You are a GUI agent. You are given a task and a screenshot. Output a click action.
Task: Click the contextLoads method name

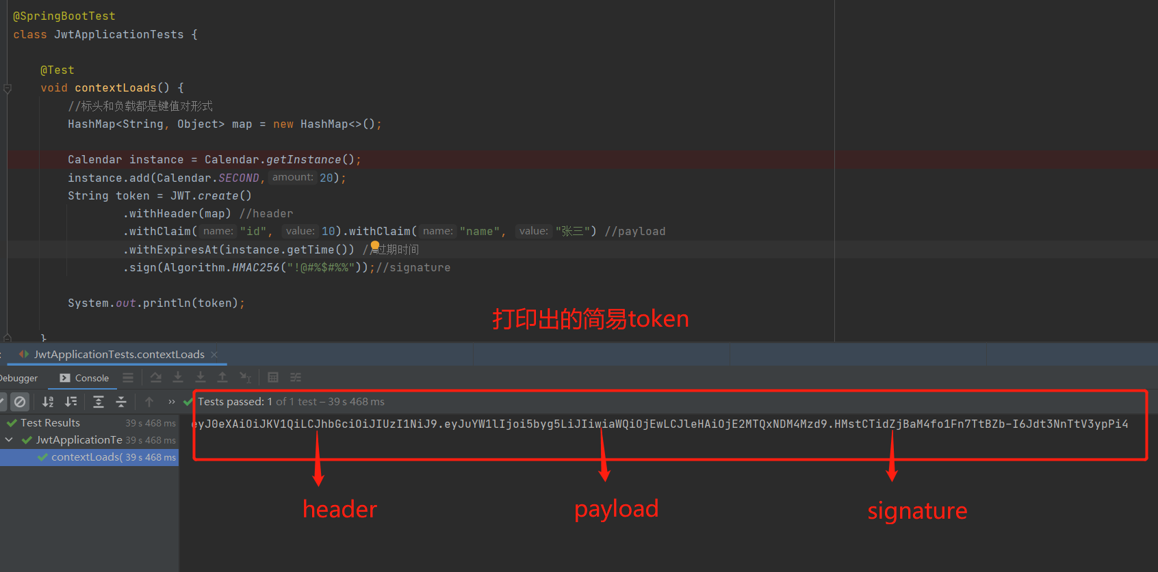coord(116,87)
